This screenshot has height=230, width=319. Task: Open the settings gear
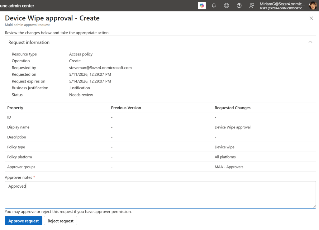tap(226, 6)
